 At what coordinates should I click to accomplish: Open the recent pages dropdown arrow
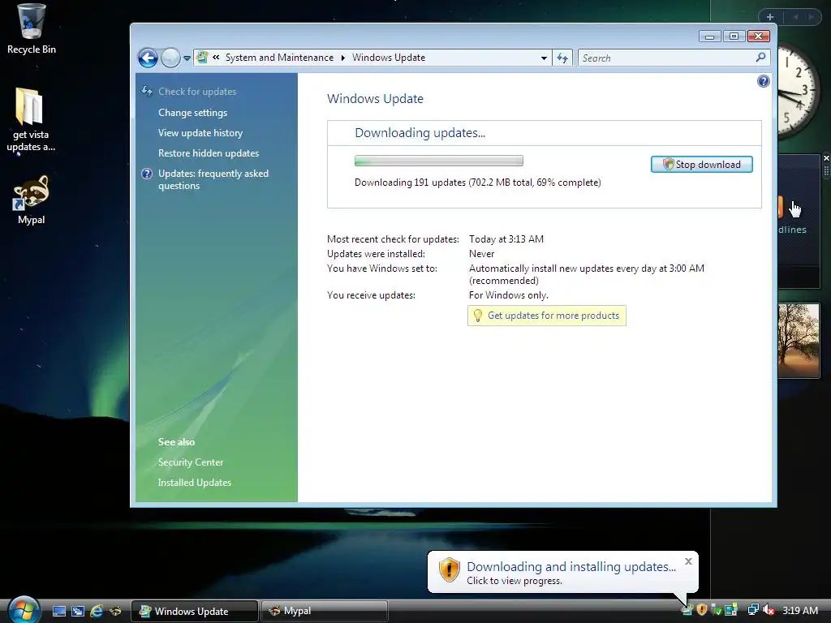[x=187, y=58]
